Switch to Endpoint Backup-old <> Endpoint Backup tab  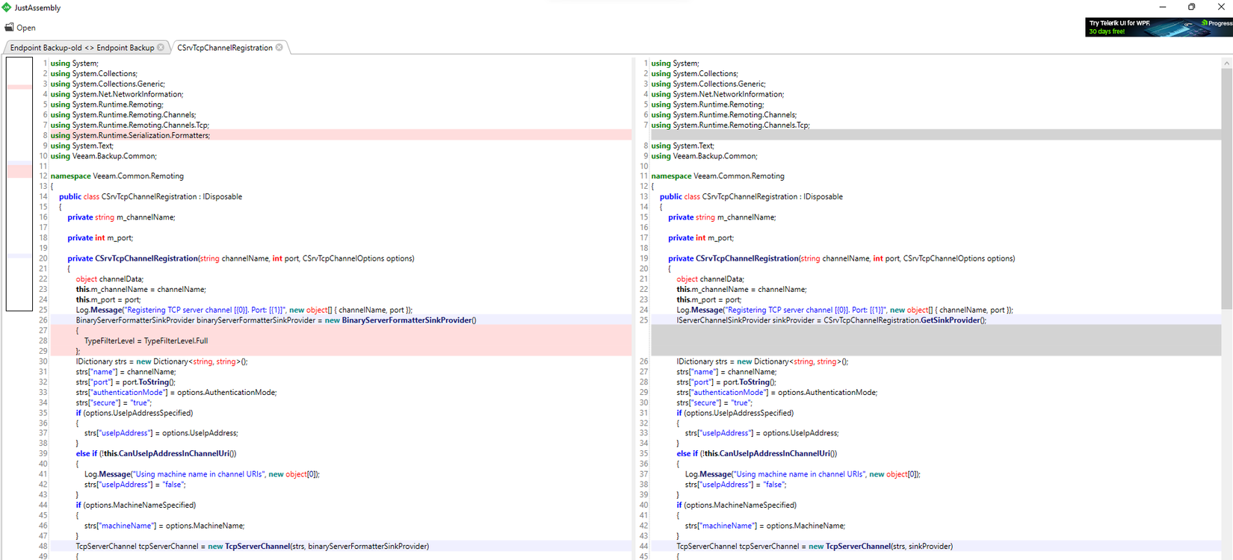click(81, 48)
